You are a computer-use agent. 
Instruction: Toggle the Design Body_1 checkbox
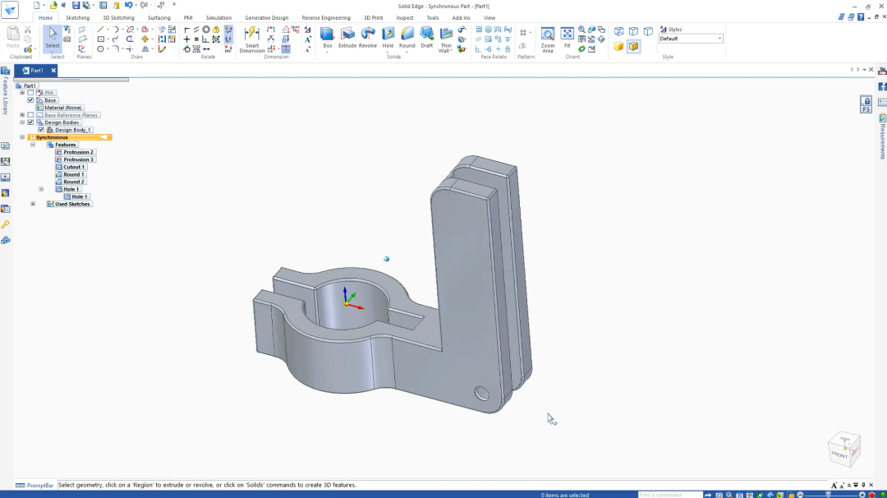tap(41, 130)
